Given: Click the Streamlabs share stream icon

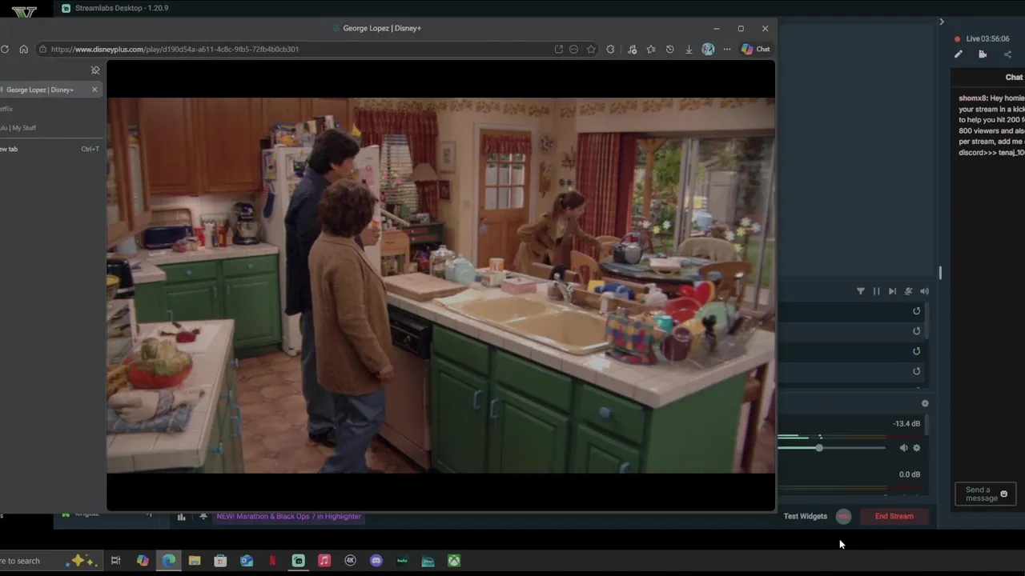Looking at the screenshot, I should tap(1007, 54).
